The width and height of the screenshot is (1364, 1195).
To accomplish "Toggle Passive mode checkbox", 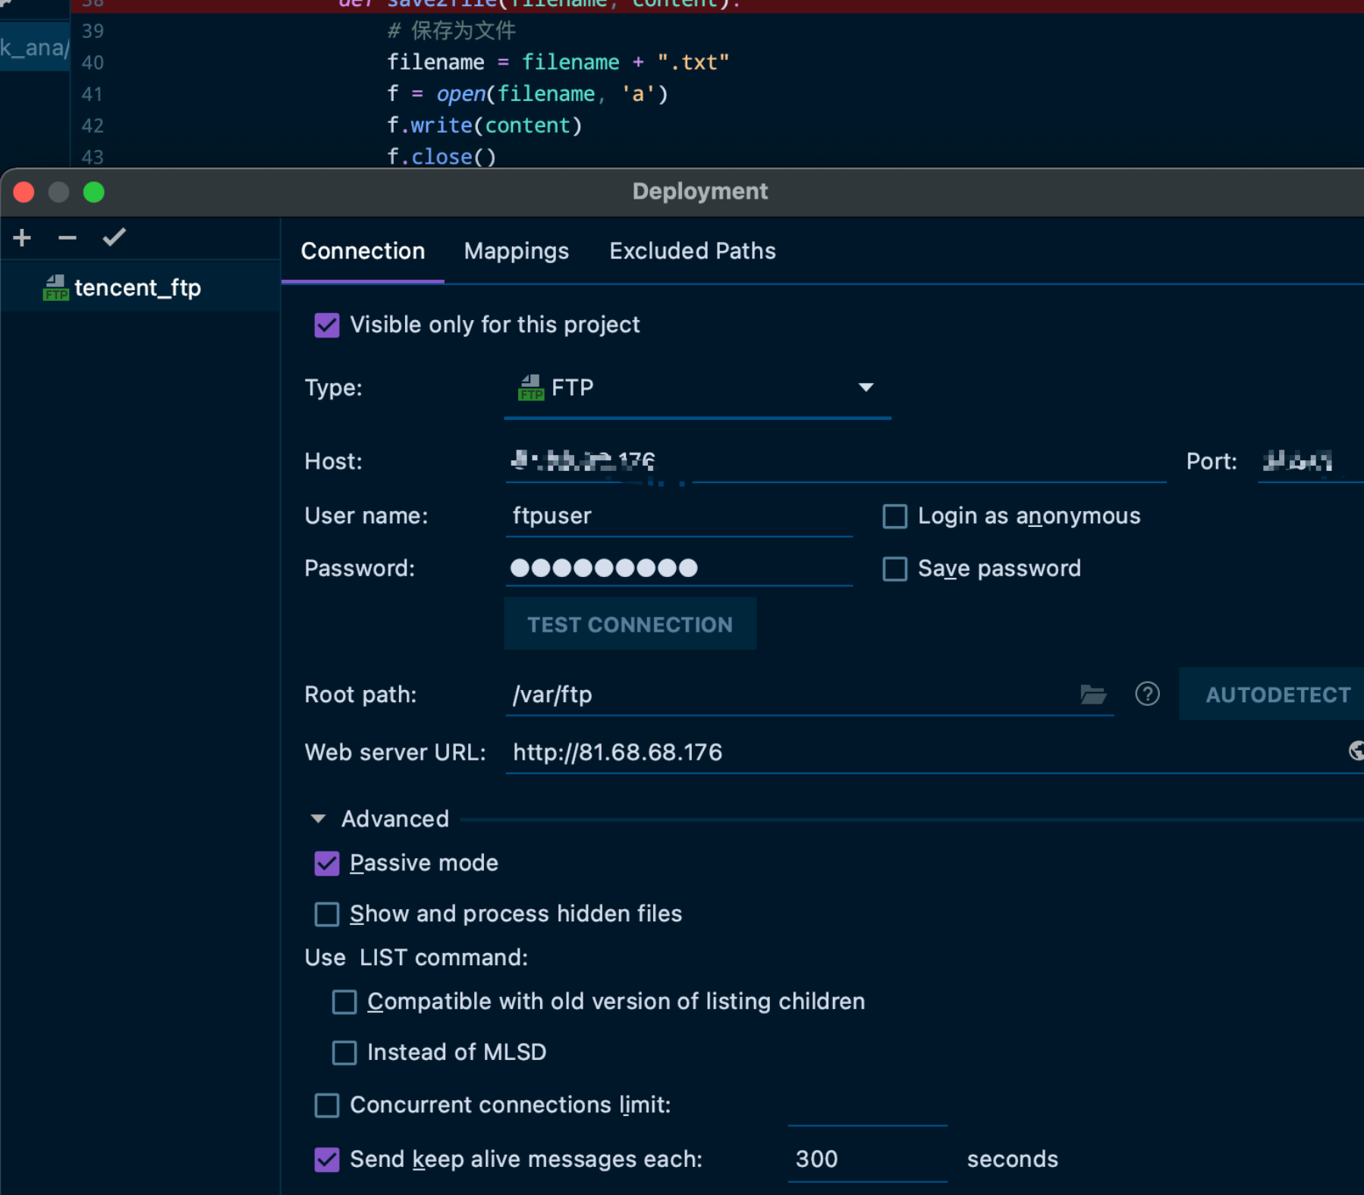I will coord(327,864).
